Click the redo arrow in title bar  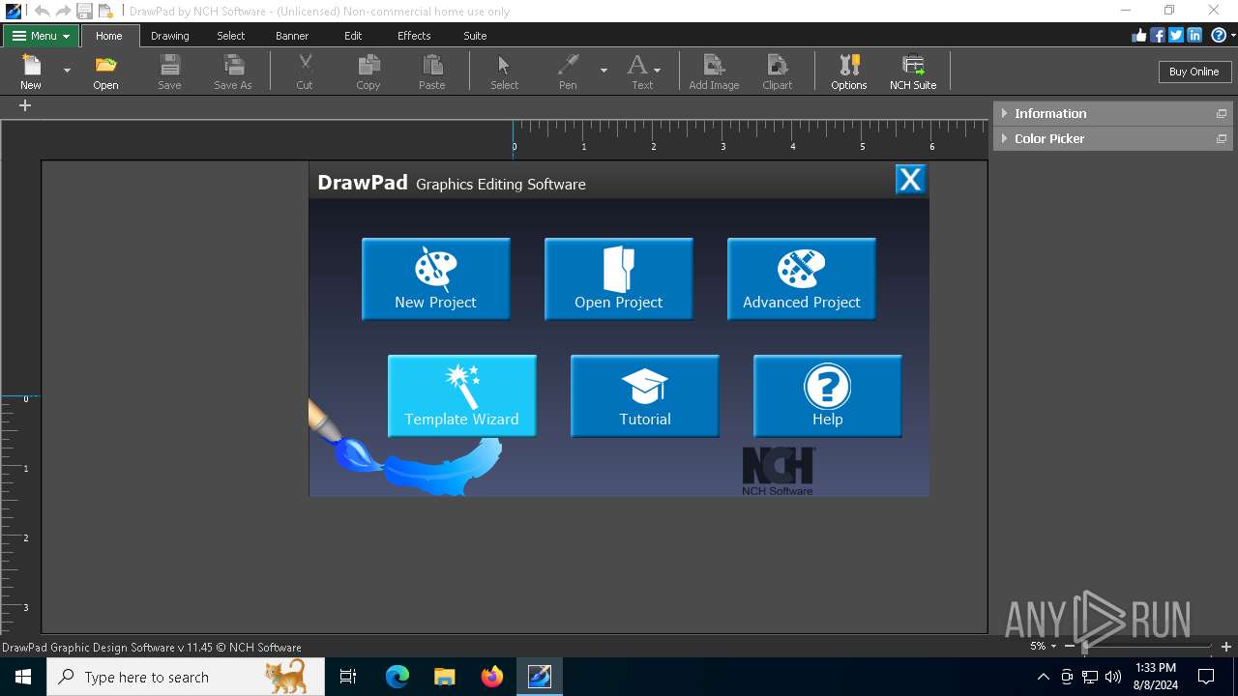(x=63, y=11)
